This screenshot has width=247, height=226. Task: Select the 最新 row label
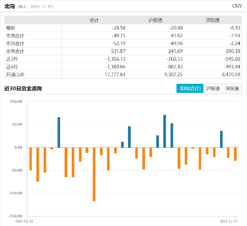pyautogui.click(x=11, y=28)
